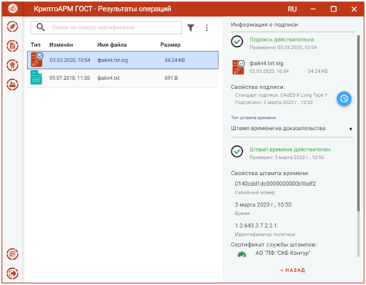This screenshot has height=285, width=366.
Task: Open the contacts section in sidebar
Action: [12, 85]
